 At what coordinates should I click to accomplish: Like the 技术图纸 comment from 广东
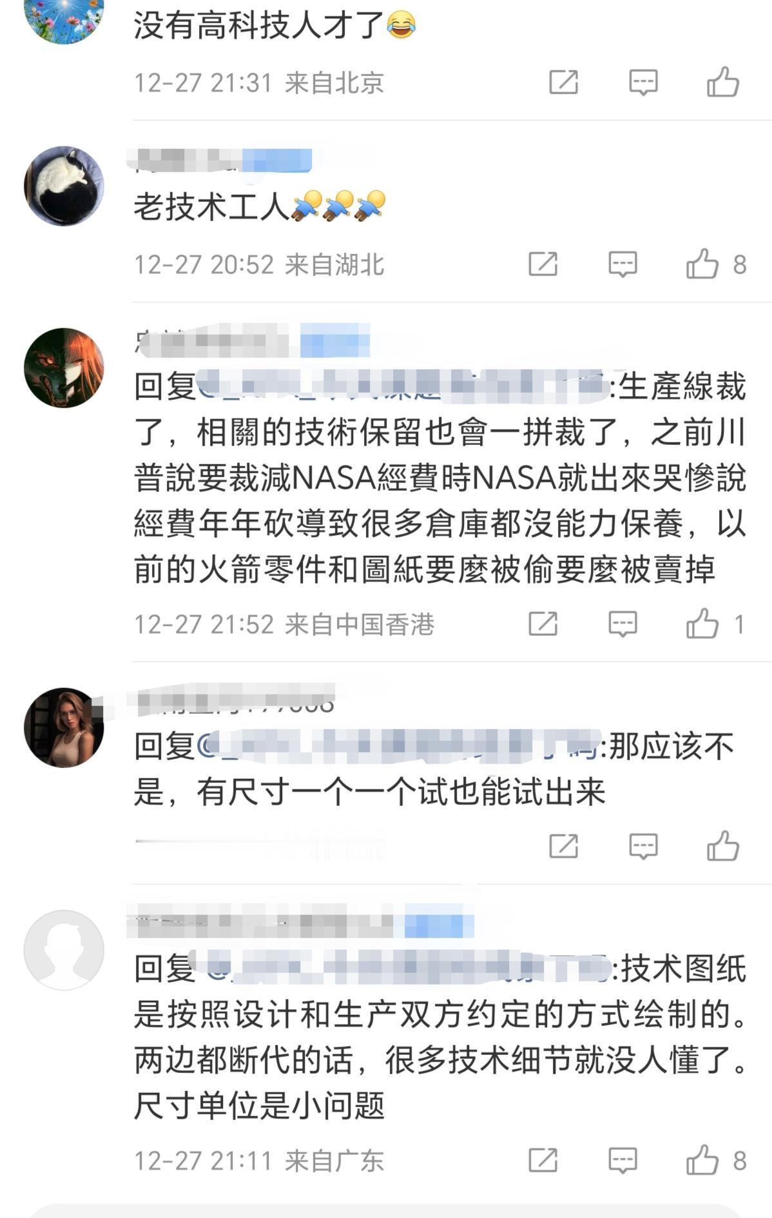click(702, 1160)
